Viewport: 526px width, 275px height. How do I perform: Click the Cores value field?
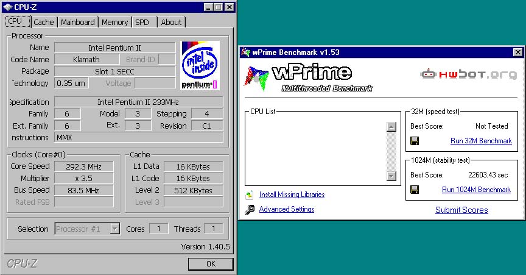[x=159, y=229]
